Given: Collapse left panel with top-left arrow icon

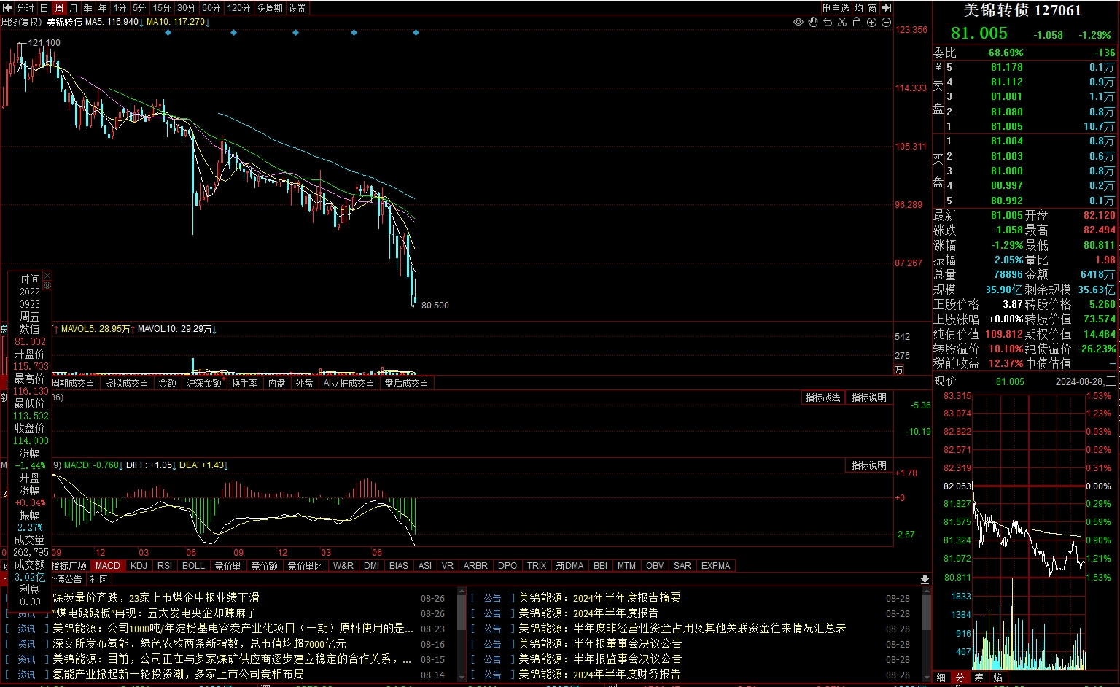Looking at the screenshot, I should pyautogui.click(x=7, y=8).
